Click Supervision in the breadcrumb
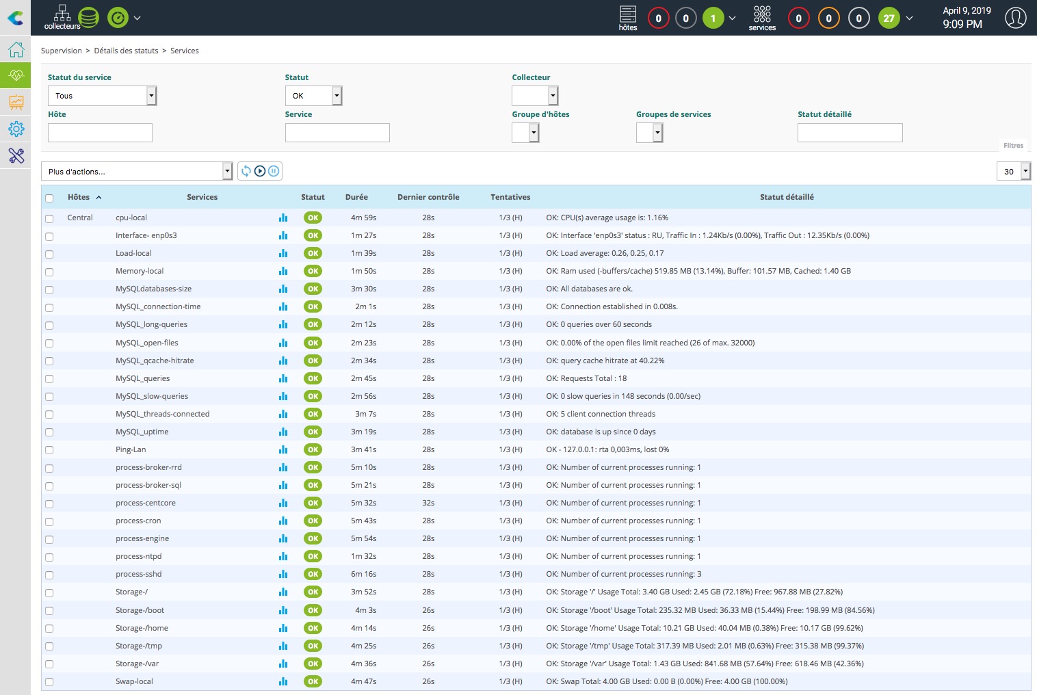The image size is (1037, 695). (x=61, y=51)
